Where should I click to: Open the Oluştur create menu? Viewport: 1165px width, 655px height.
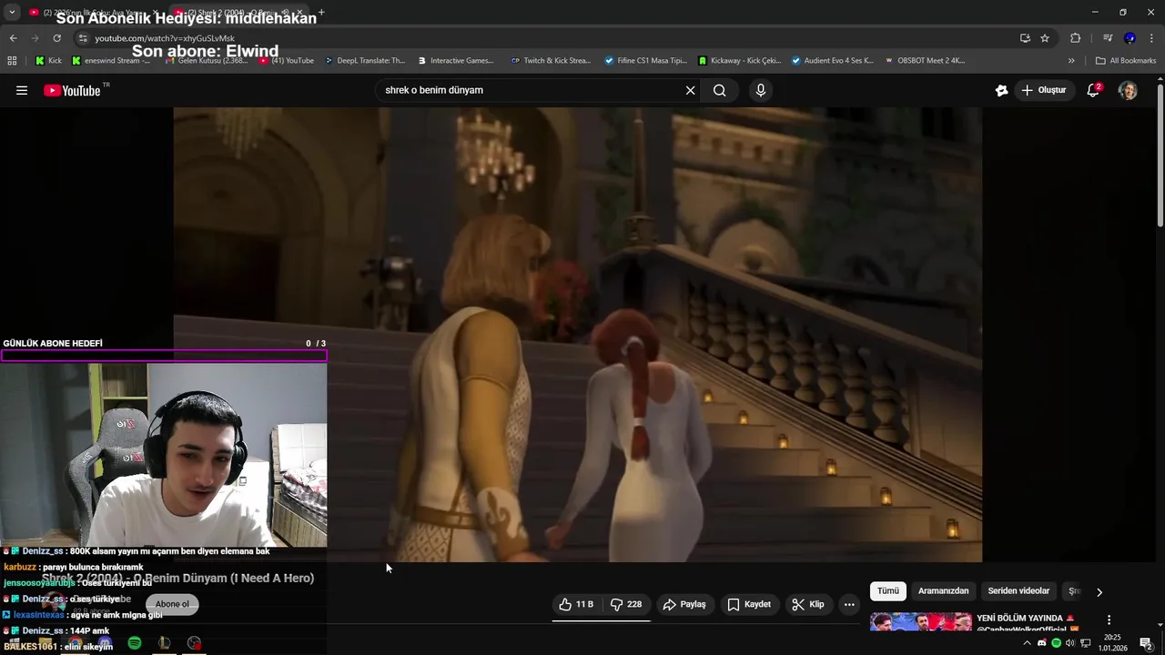point(1043,90)
